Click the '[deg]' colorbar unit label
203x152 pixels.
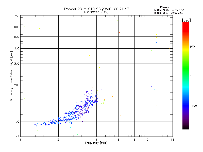point(186,20)
